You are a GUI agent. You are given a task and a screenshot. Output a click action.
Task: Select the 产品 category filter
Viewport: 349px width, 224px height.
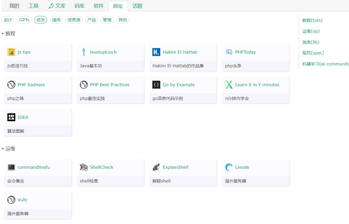(x=91, y=20)
